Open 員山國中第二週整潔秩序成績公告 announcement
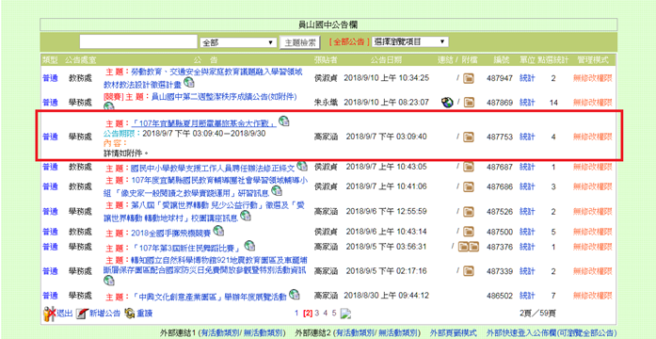Image resolution: width=656 pixels, height=339 pixels. pyautogui.click(x=224, y=97)
